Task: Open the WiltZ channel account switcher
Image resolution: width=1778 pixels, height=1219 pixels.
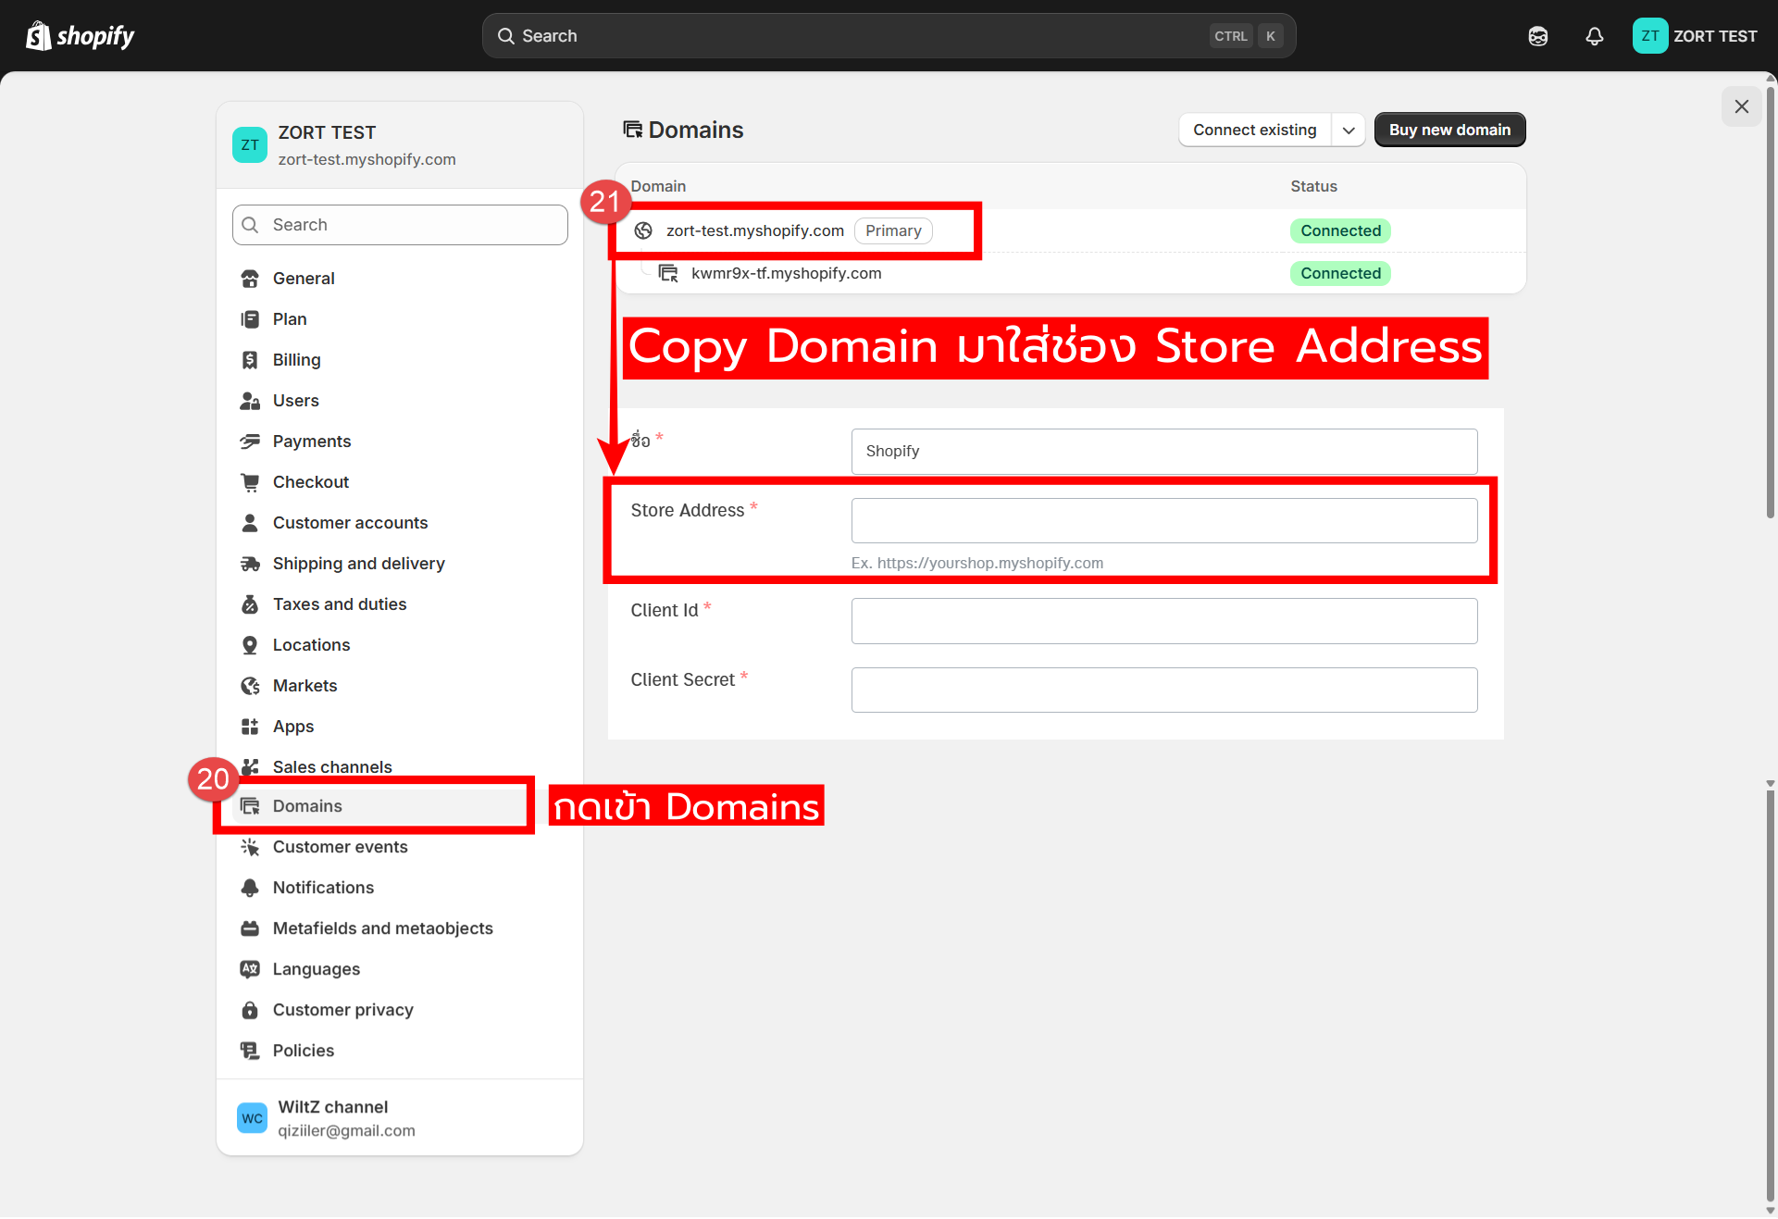Action: [x=333, y=1118]
